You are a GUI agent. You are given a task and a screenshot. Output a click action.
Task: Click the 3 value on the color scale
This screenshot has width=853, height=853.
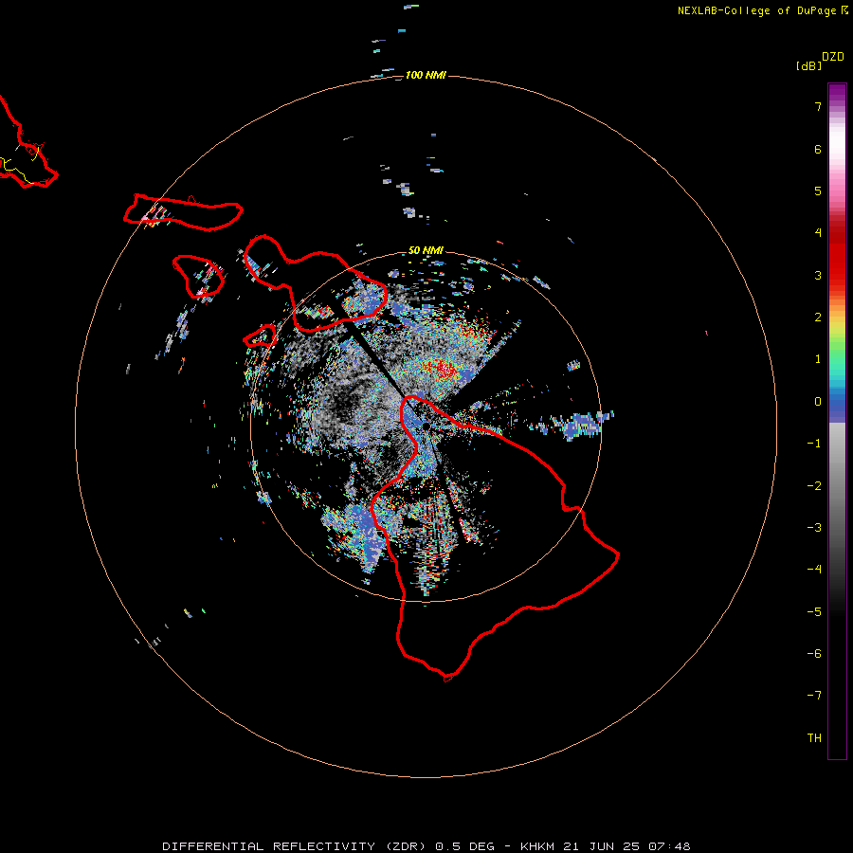point(818,275)
